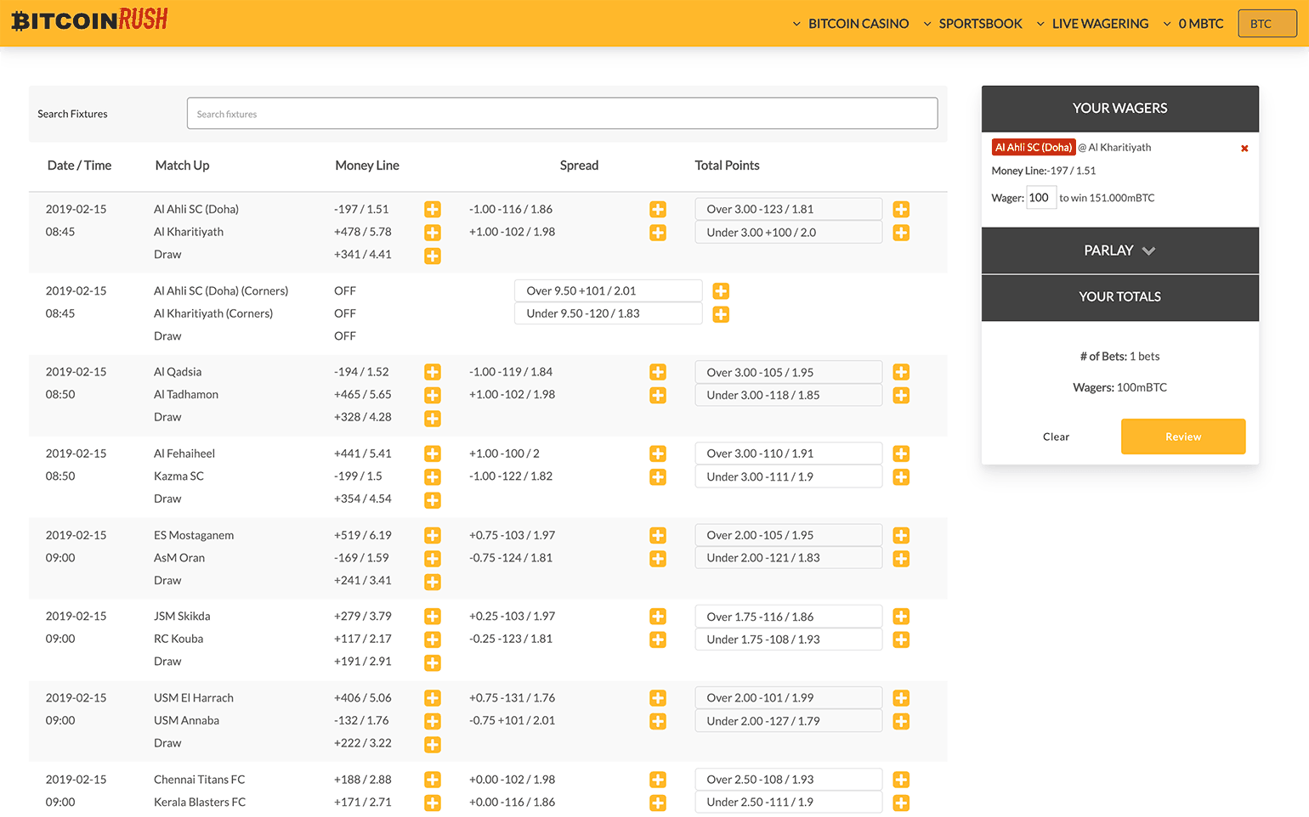Add Under 1.75 total points bet
1309x817 pixels.
pyautogui.click(x=901, y=640)
